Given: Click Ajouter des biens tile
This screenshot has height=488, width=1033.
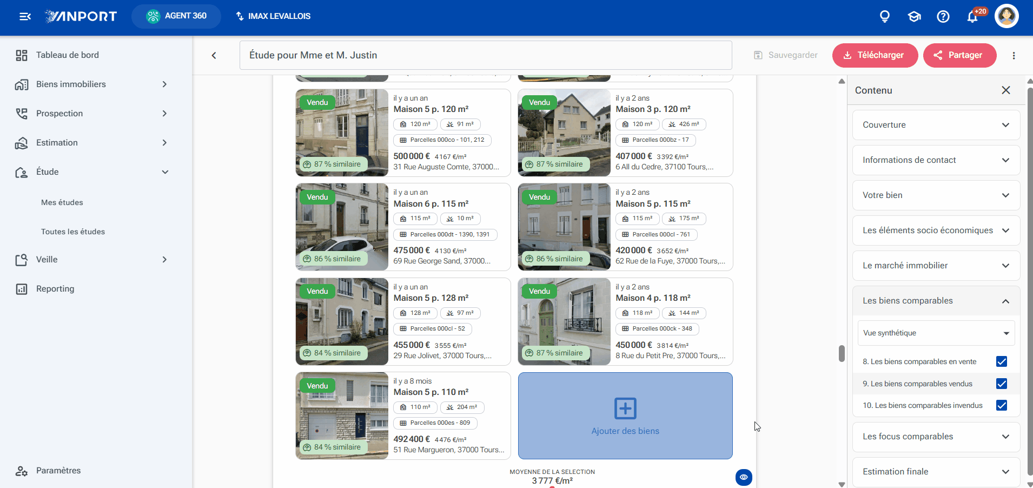Looking at the screenshot, I should click(625, 416).
